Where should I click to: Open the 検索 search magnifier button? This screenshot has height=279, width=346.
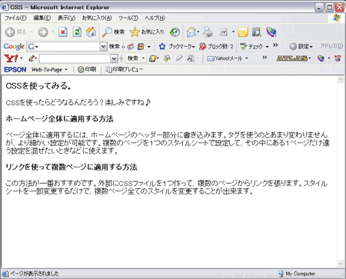click(113, 32)
